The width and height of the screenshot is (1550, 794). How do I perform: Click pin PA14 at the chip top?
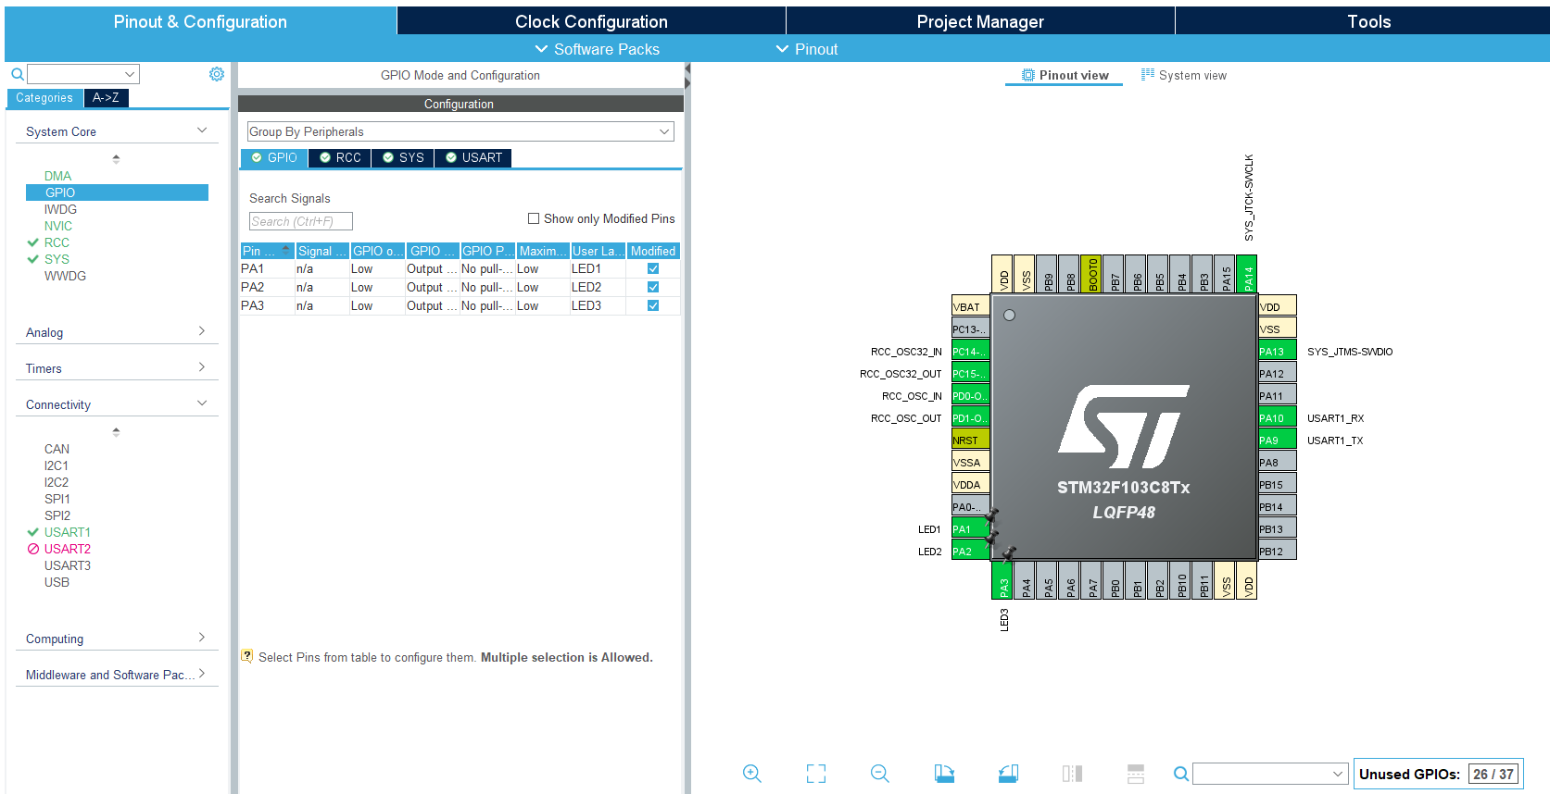point(1247,274)
